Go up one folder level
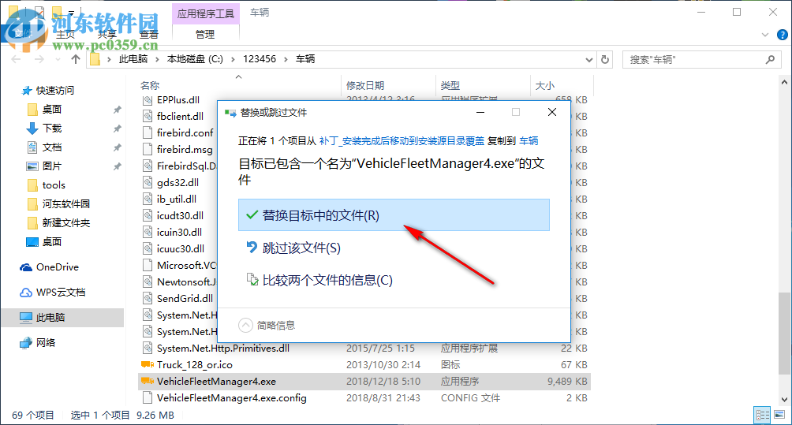The image size is (792, 425). (76, 59)
